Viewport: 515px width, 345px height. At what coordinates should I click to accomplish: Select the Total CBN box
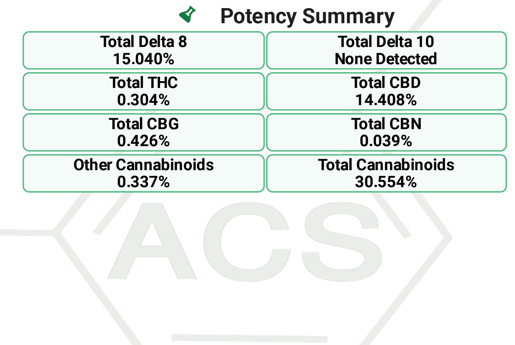click(x=386, y=132)
